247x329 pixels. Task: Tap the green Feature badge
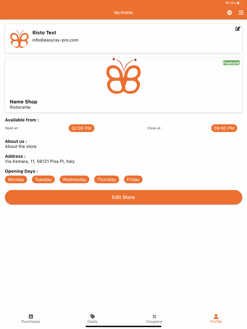231,63
